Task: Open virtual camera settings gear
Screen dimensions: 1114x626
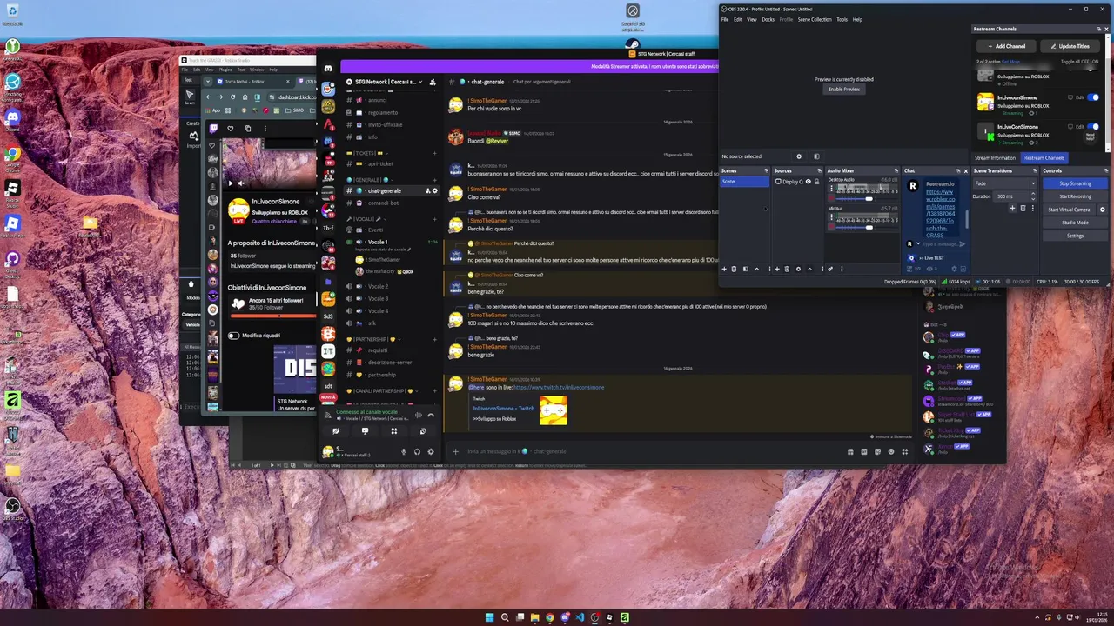Action: point(1103,210)
